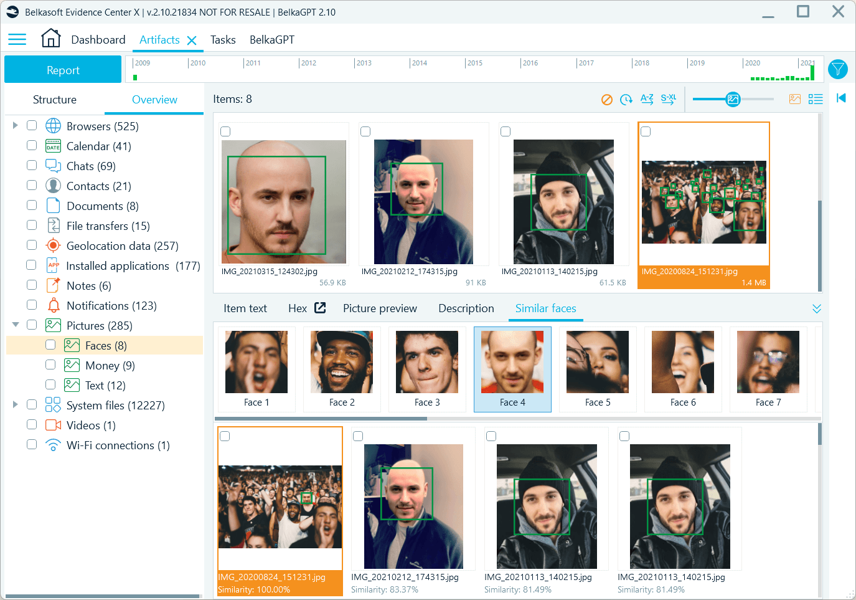Open the hamburger main menu
Screen dimensions: 856x600
click(x=17, y=40)
